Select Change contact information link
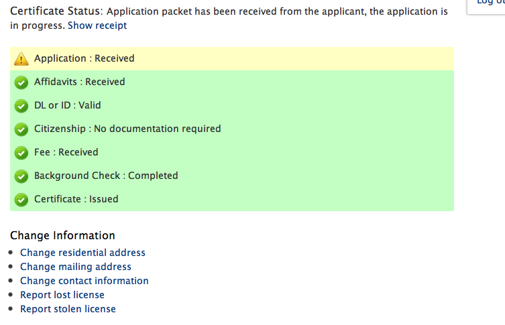505x325 pixels. (x=85, y=281)
